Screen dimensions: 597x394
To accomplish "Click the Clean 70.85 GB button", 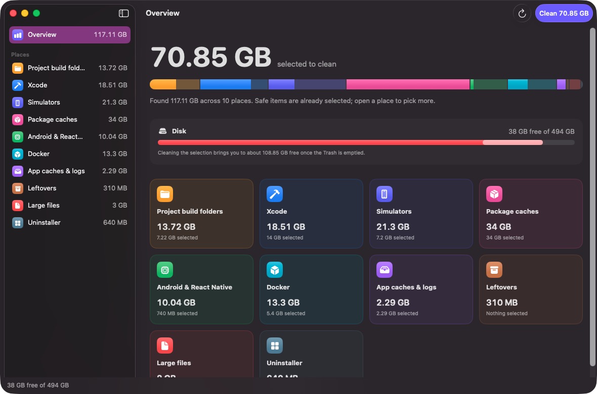I will [x=564, y=13].
